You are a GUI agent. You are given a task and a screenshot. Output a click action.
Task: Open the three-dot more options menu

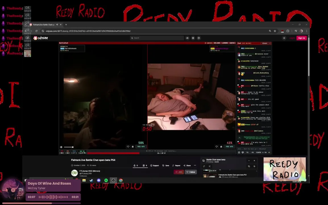pyautogui.click(x=195, y=165)
